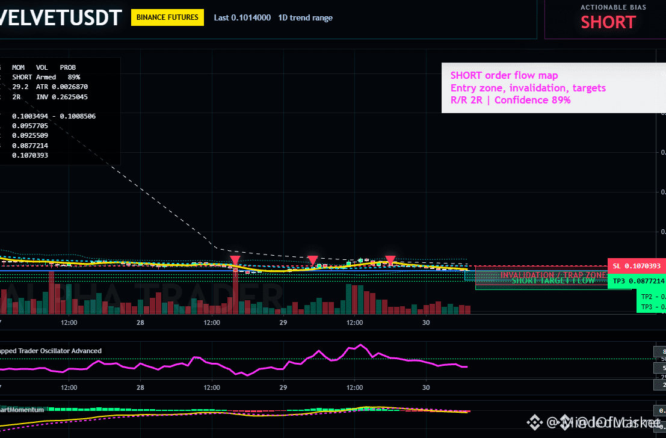
Task: Click the big red SHORT bias text
Action: (x=608, y=22)
